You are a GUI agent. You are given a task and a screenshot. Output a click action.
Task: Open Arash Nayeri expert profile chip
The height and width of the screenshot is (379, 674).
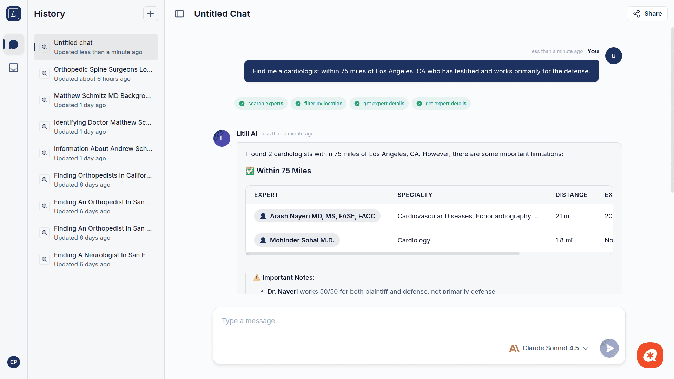coord(317,216)
